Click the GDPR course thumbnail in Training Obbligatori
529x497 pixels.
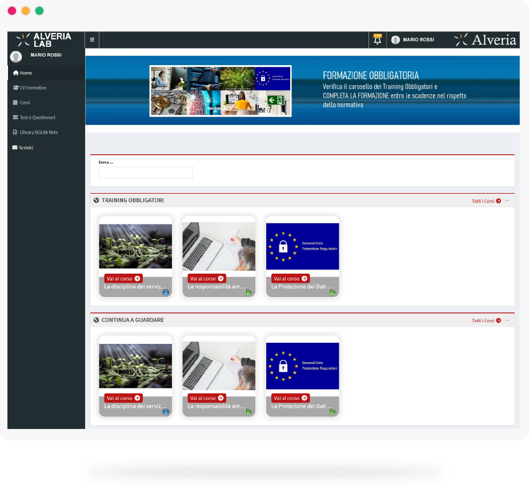click(x=303, y=246)
